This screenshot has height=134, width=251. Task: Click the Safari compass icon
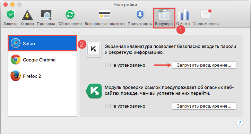click(16, 43)
